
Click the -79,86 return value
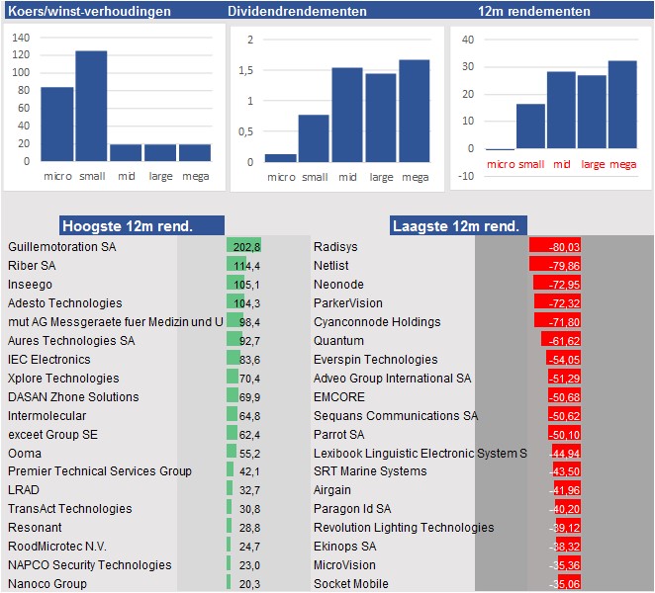564,266
